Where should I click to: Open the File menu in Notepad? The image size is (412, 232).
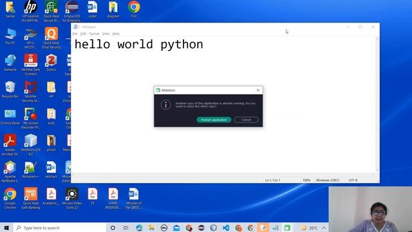pos(75,34)
